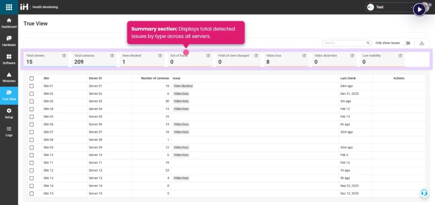Go to Hardware in the sidebar
The width and height of the screenshot is (435, 205).
coord(9,41)
